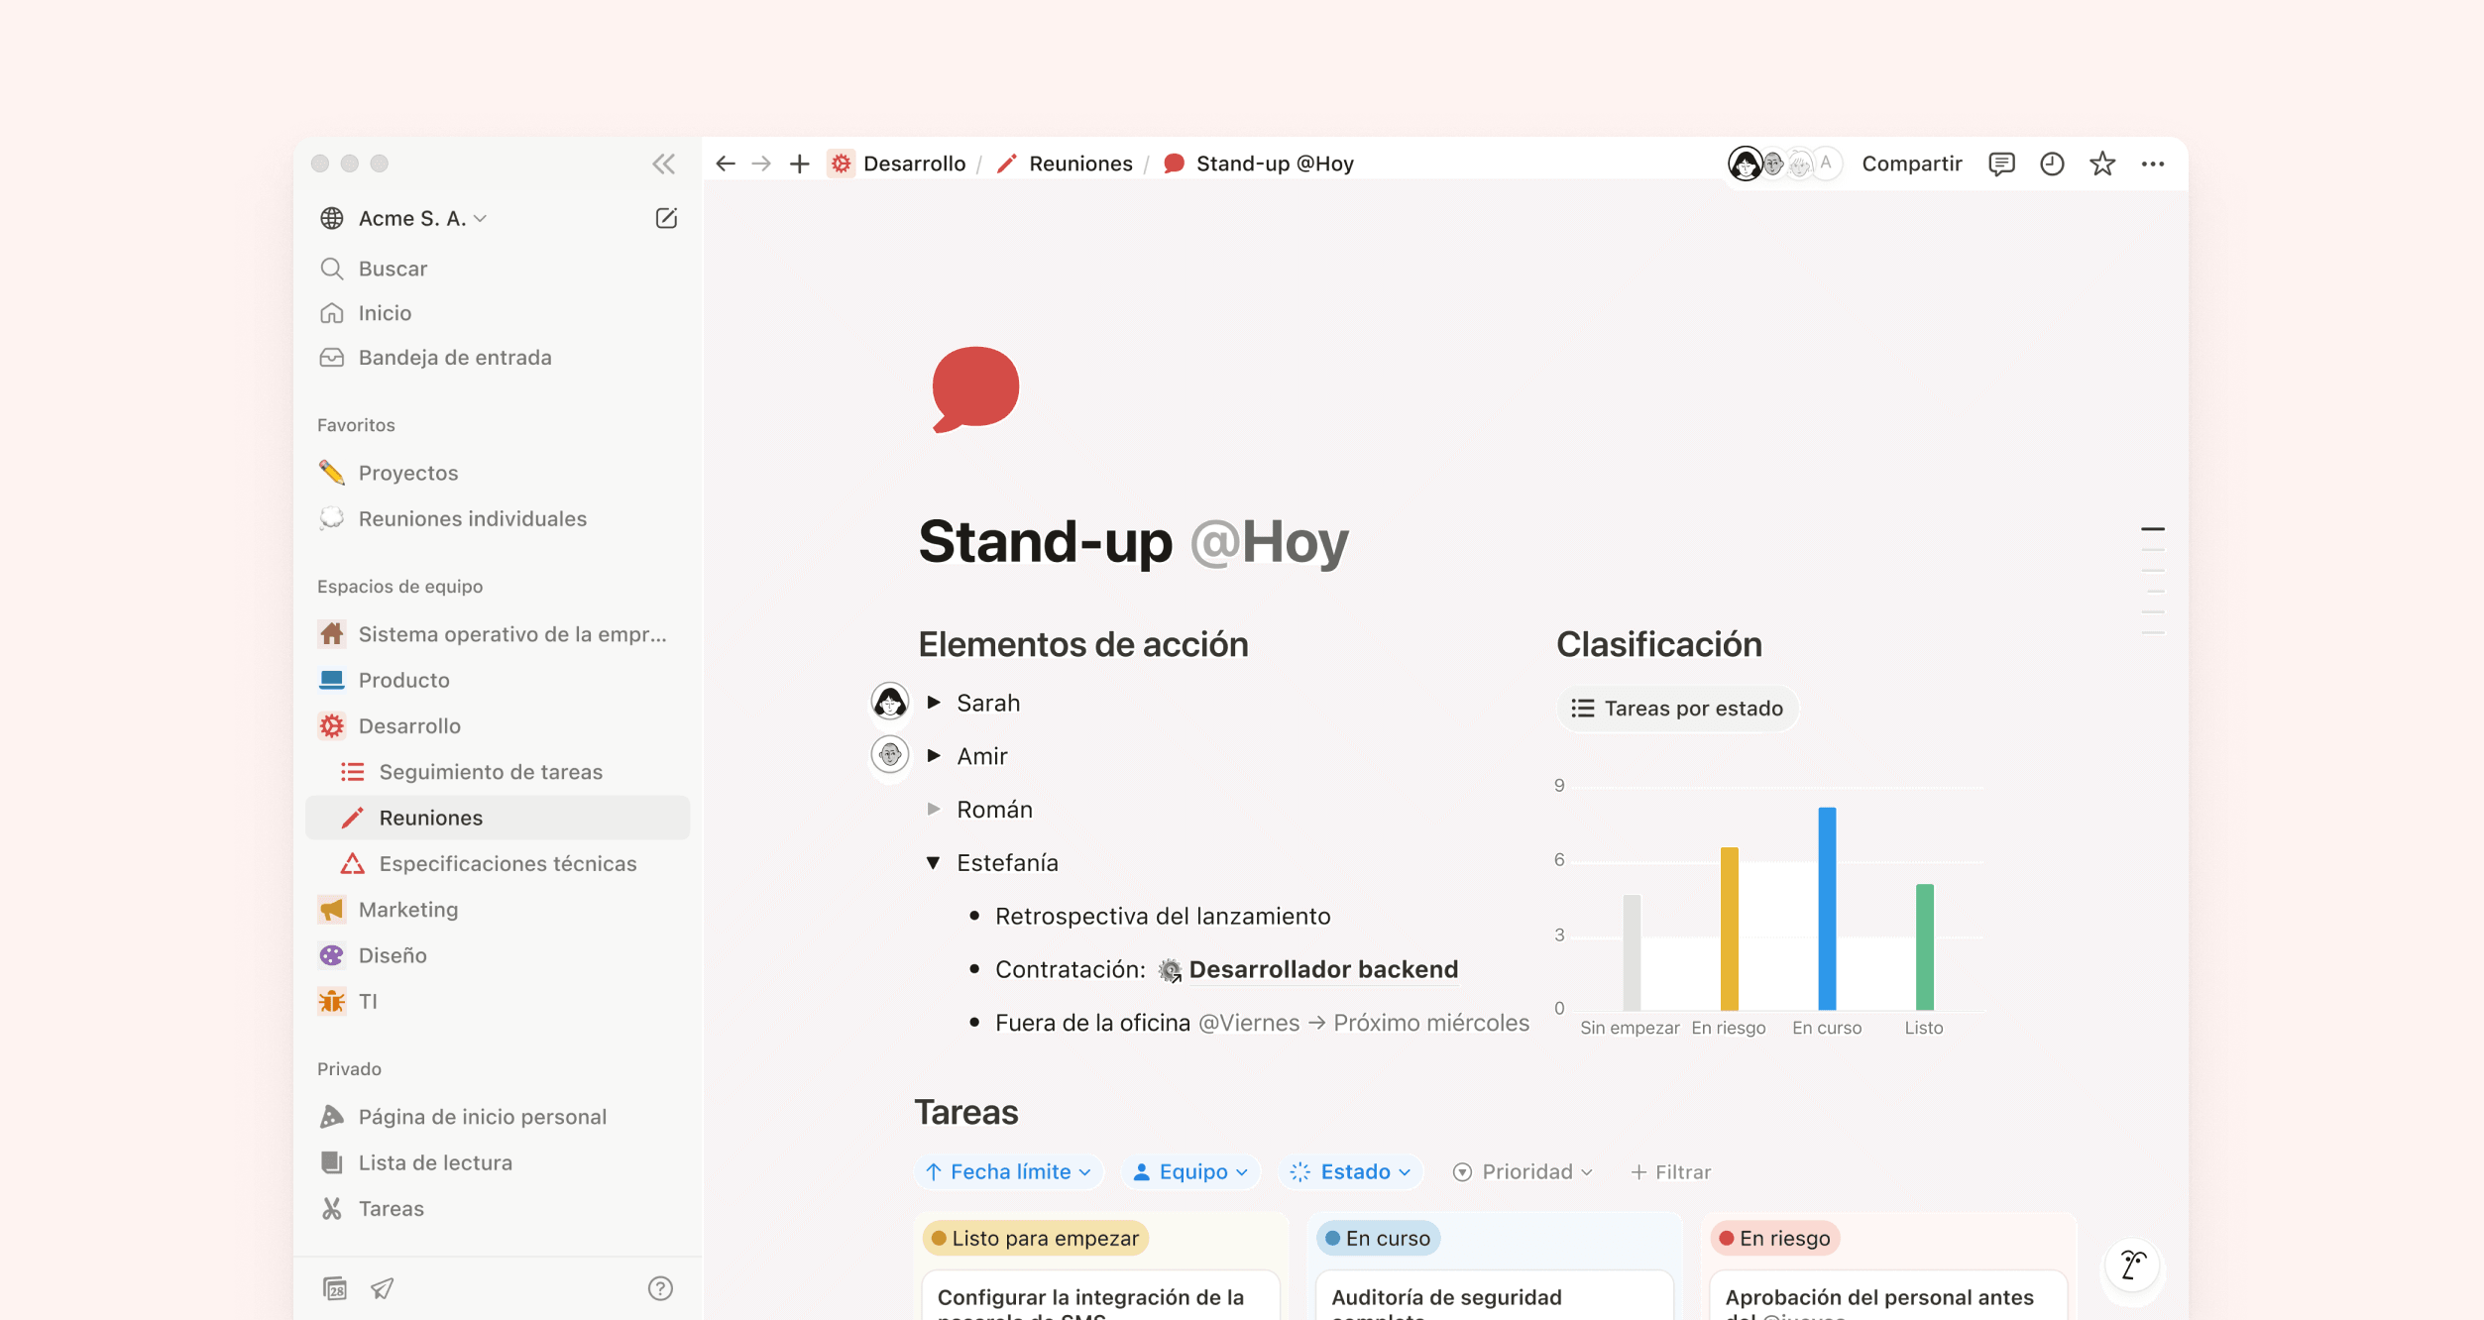The image size is (2484, 1320).
Task: Open Reuniones breadcrumb
Action: (1065, 164)
